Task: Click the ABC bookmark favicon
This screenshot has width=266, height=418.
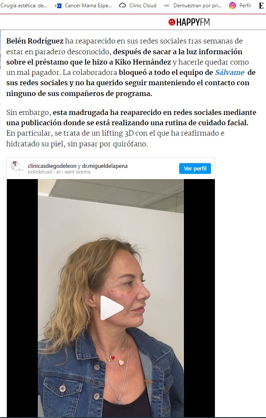Action: [x=167, y=6]
